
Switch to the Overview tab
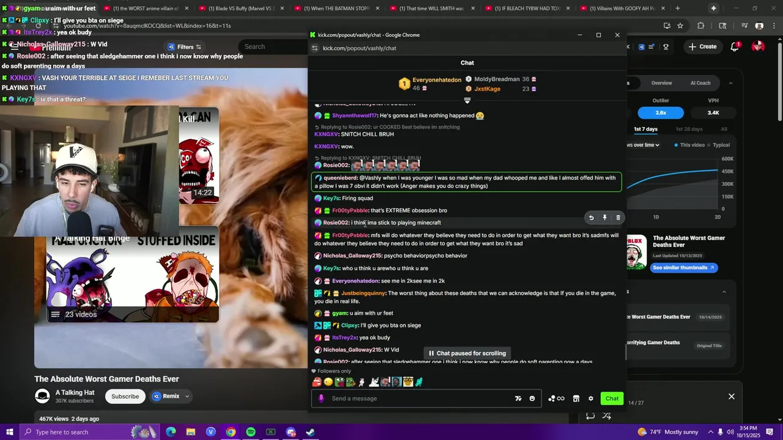tap(661, 83)
